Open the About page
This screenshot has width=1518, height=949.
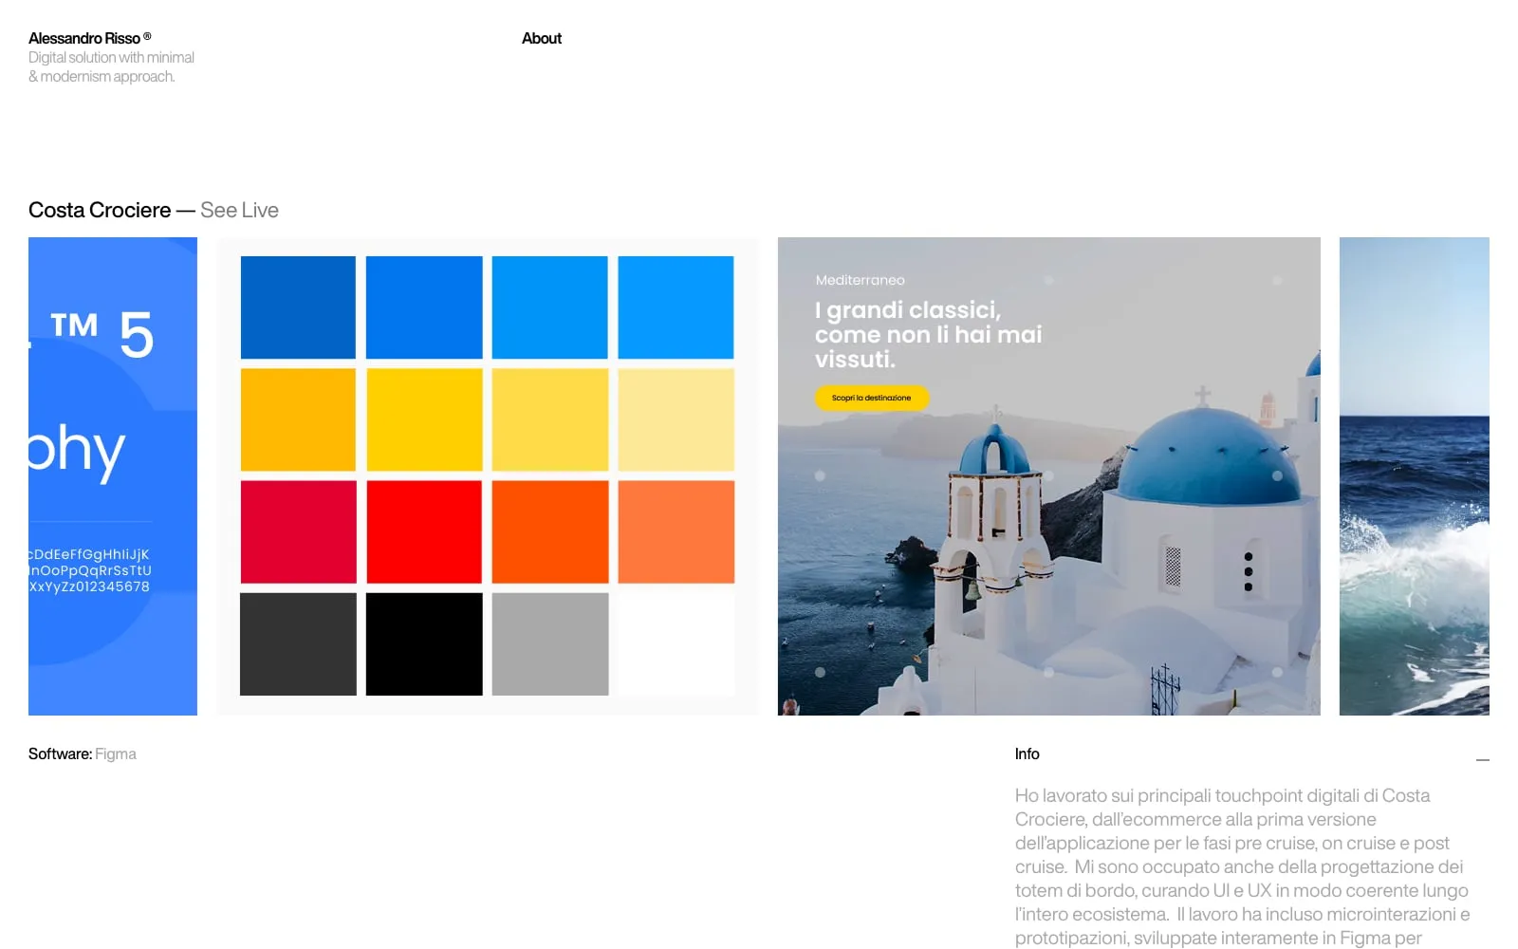(x=542, y=38)
